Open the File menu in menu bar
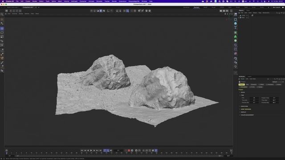Screen dimensions: 285x160 (17, 1)
